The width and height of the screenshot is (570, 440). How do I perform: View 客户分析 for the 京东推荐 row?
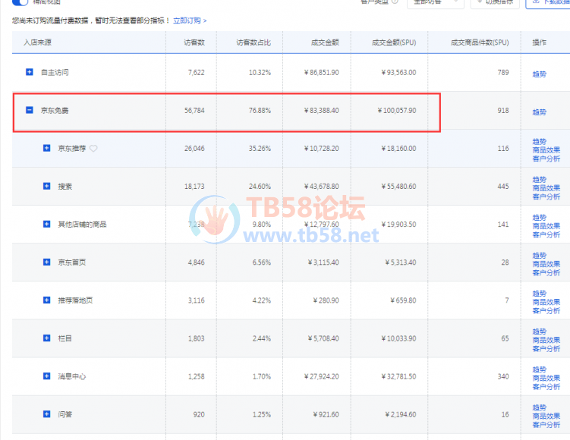[546, 159]
